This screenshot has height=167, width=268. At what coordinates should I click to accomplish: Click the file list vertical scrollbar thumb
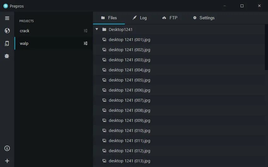coord(266,47)
